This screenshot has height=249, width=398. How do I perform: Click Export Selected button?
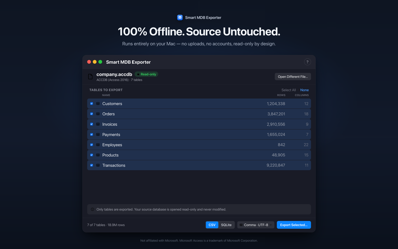[x=294, y=225]
